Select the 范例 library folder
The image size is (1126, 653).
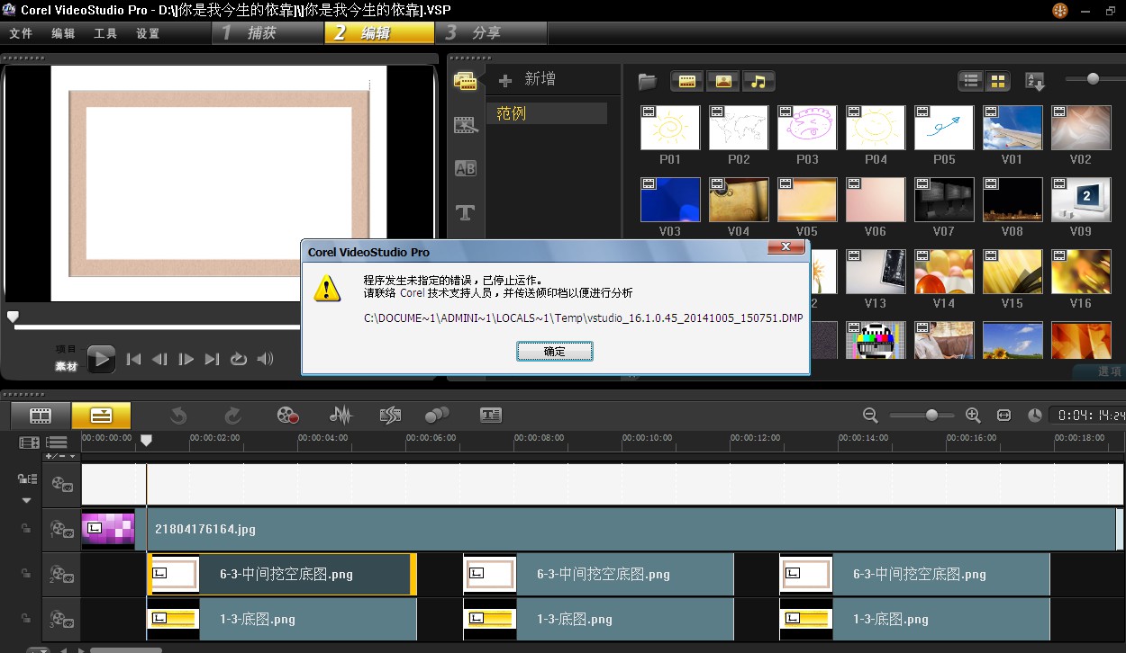tap(547, 113)
